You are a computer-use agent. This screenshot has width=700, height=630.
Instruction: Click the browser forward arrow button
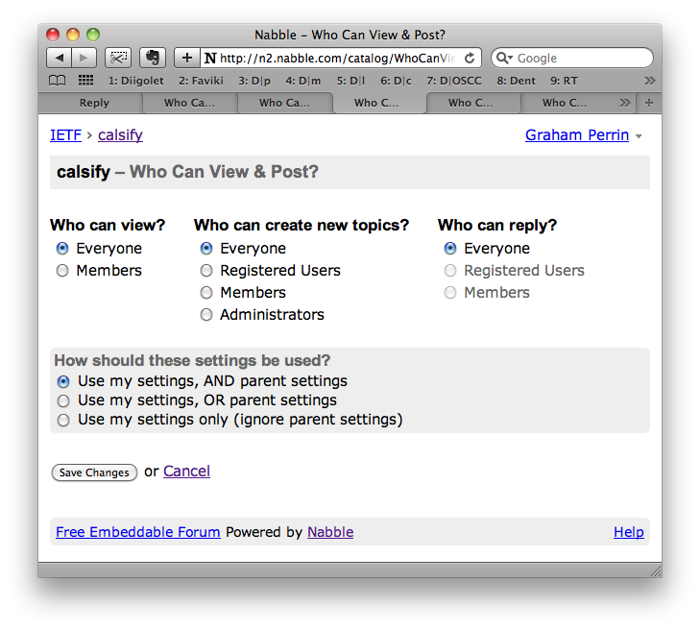(x=84, y=58)
